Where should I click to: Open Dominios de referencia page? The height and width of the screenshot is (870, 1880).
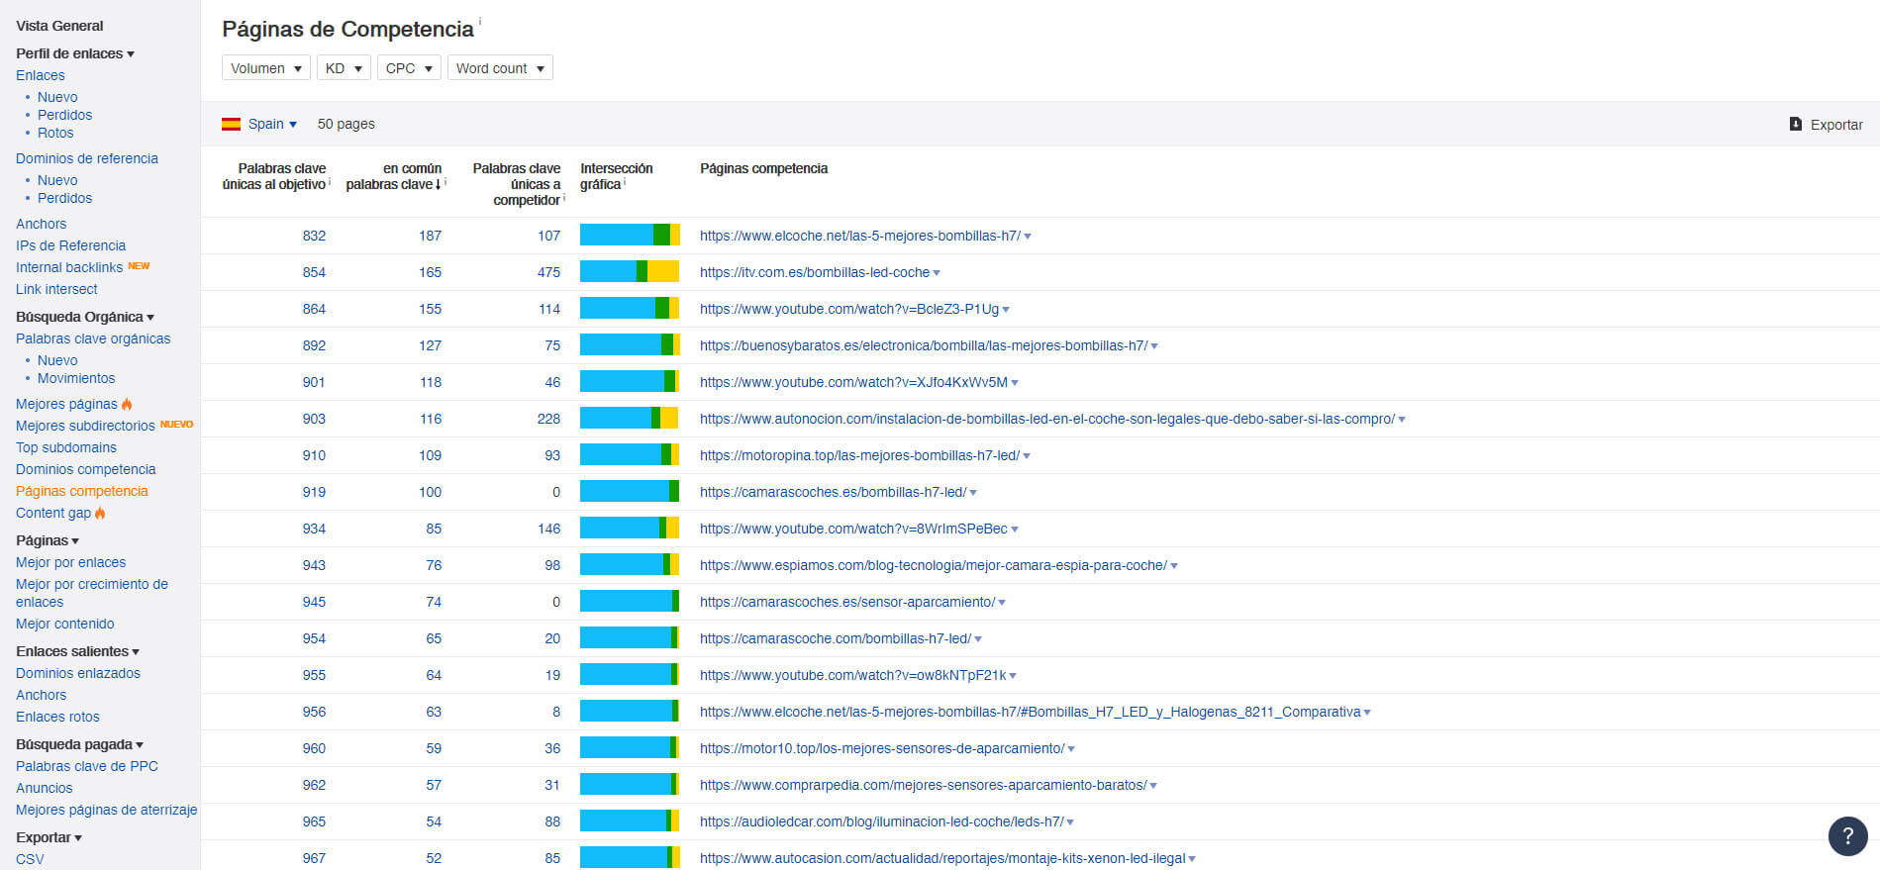(87, 158)
